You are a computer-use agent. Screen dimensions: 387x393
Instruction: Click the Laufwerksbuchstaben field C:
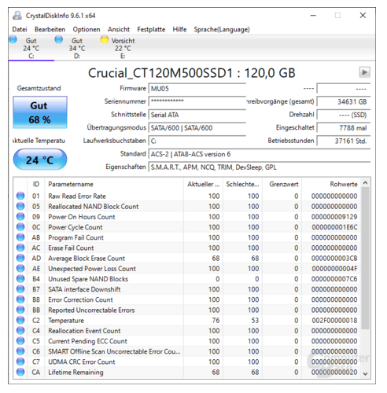click(x=197, y=141)
